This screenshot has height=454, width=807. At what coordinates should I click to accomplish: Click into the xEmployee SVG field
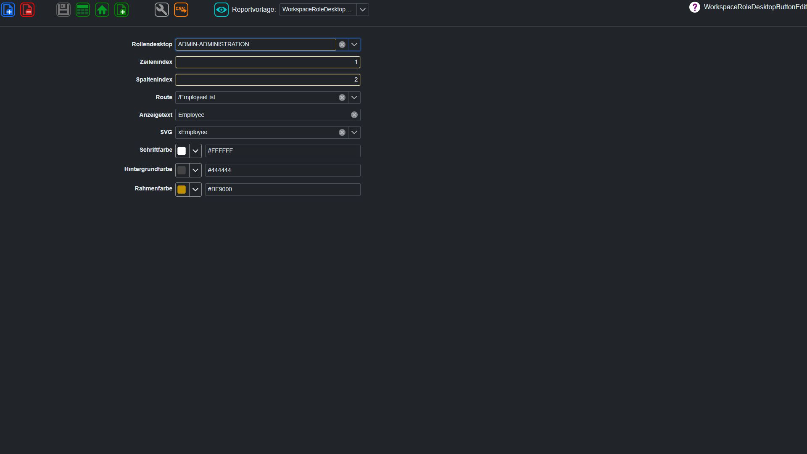256,132
